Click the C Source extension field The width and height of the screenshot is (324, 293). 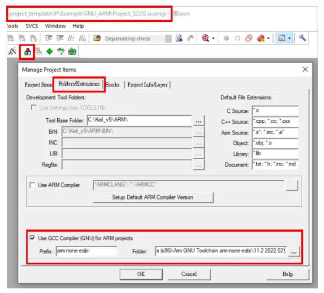click(275, 111)
